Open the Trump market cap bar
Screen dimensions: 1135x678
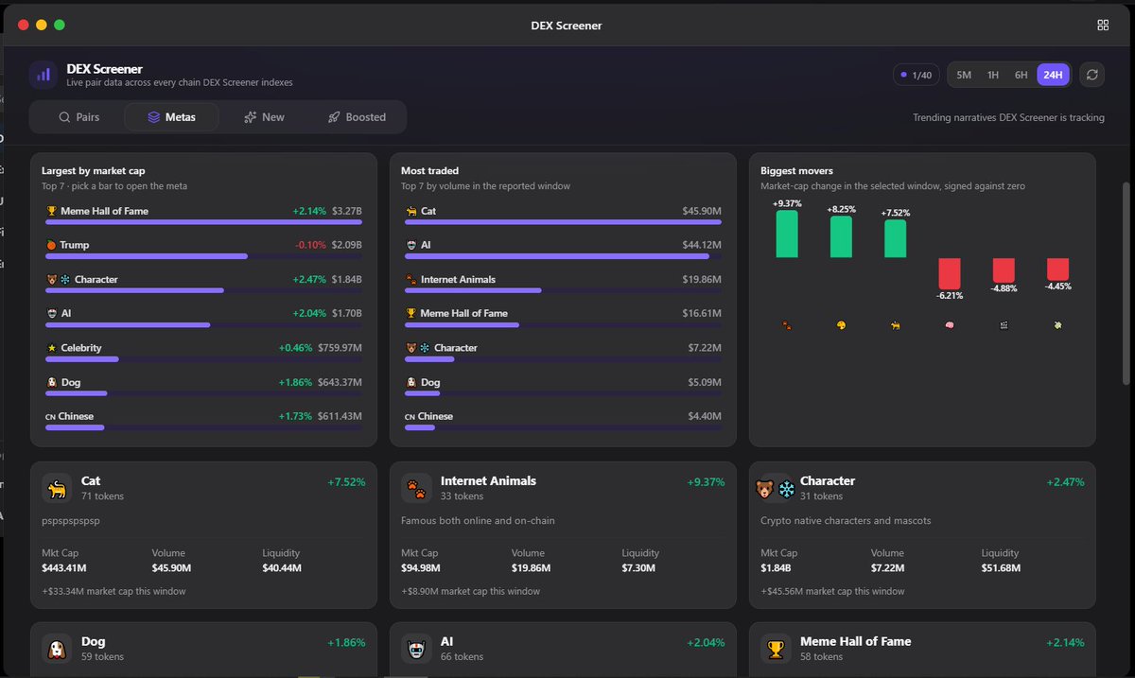click(x=203, y=249)
